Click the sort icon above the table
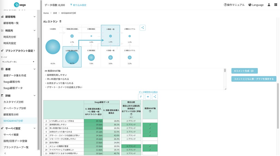 (x=141, y=97)
